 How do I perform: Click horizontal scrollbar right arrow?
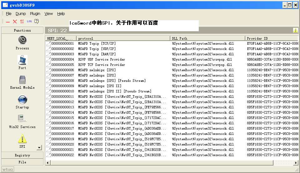pos(296,163)
